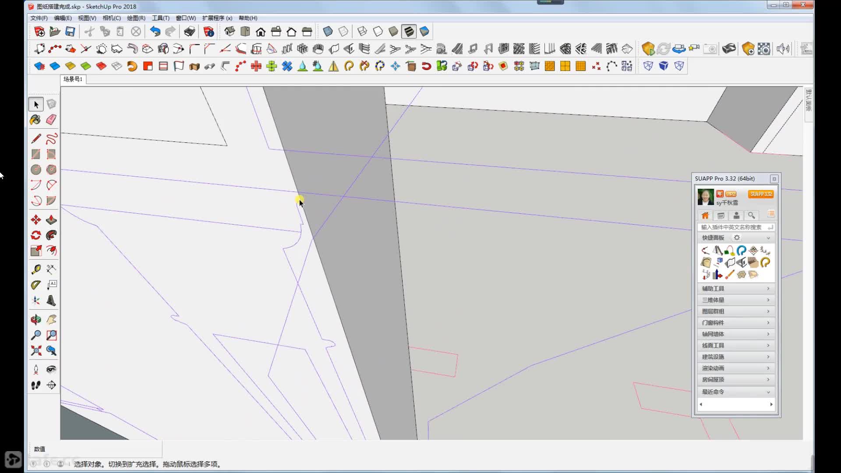This screenshot has height=473, width=841.
Task: Expand the 三维体量 category
Action: [x=736, y=300]
